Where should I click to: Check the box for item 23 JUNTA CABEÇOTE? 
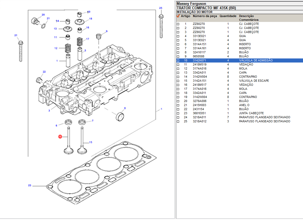coord(178,113)
